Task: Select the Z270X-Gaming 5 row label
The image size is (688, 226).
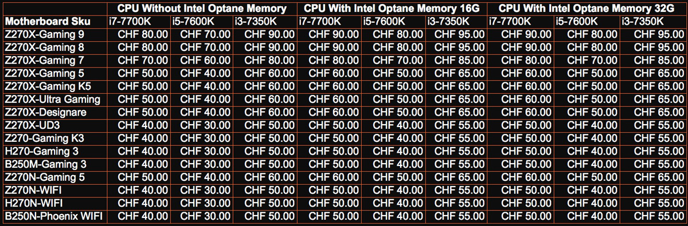Action: click(44, 73)
